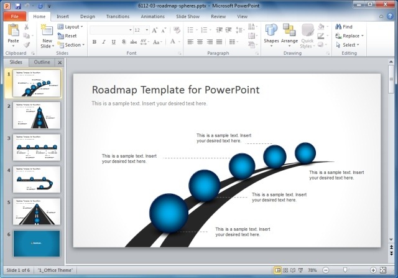
Task: Click the Cut scissors icon
Action: click(26, 27)
